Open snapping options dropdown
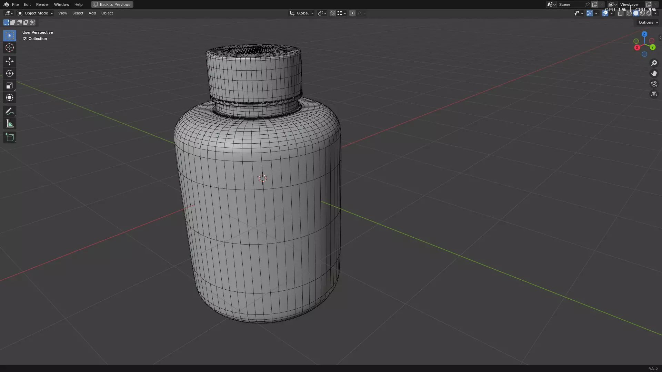 [342, 13]
